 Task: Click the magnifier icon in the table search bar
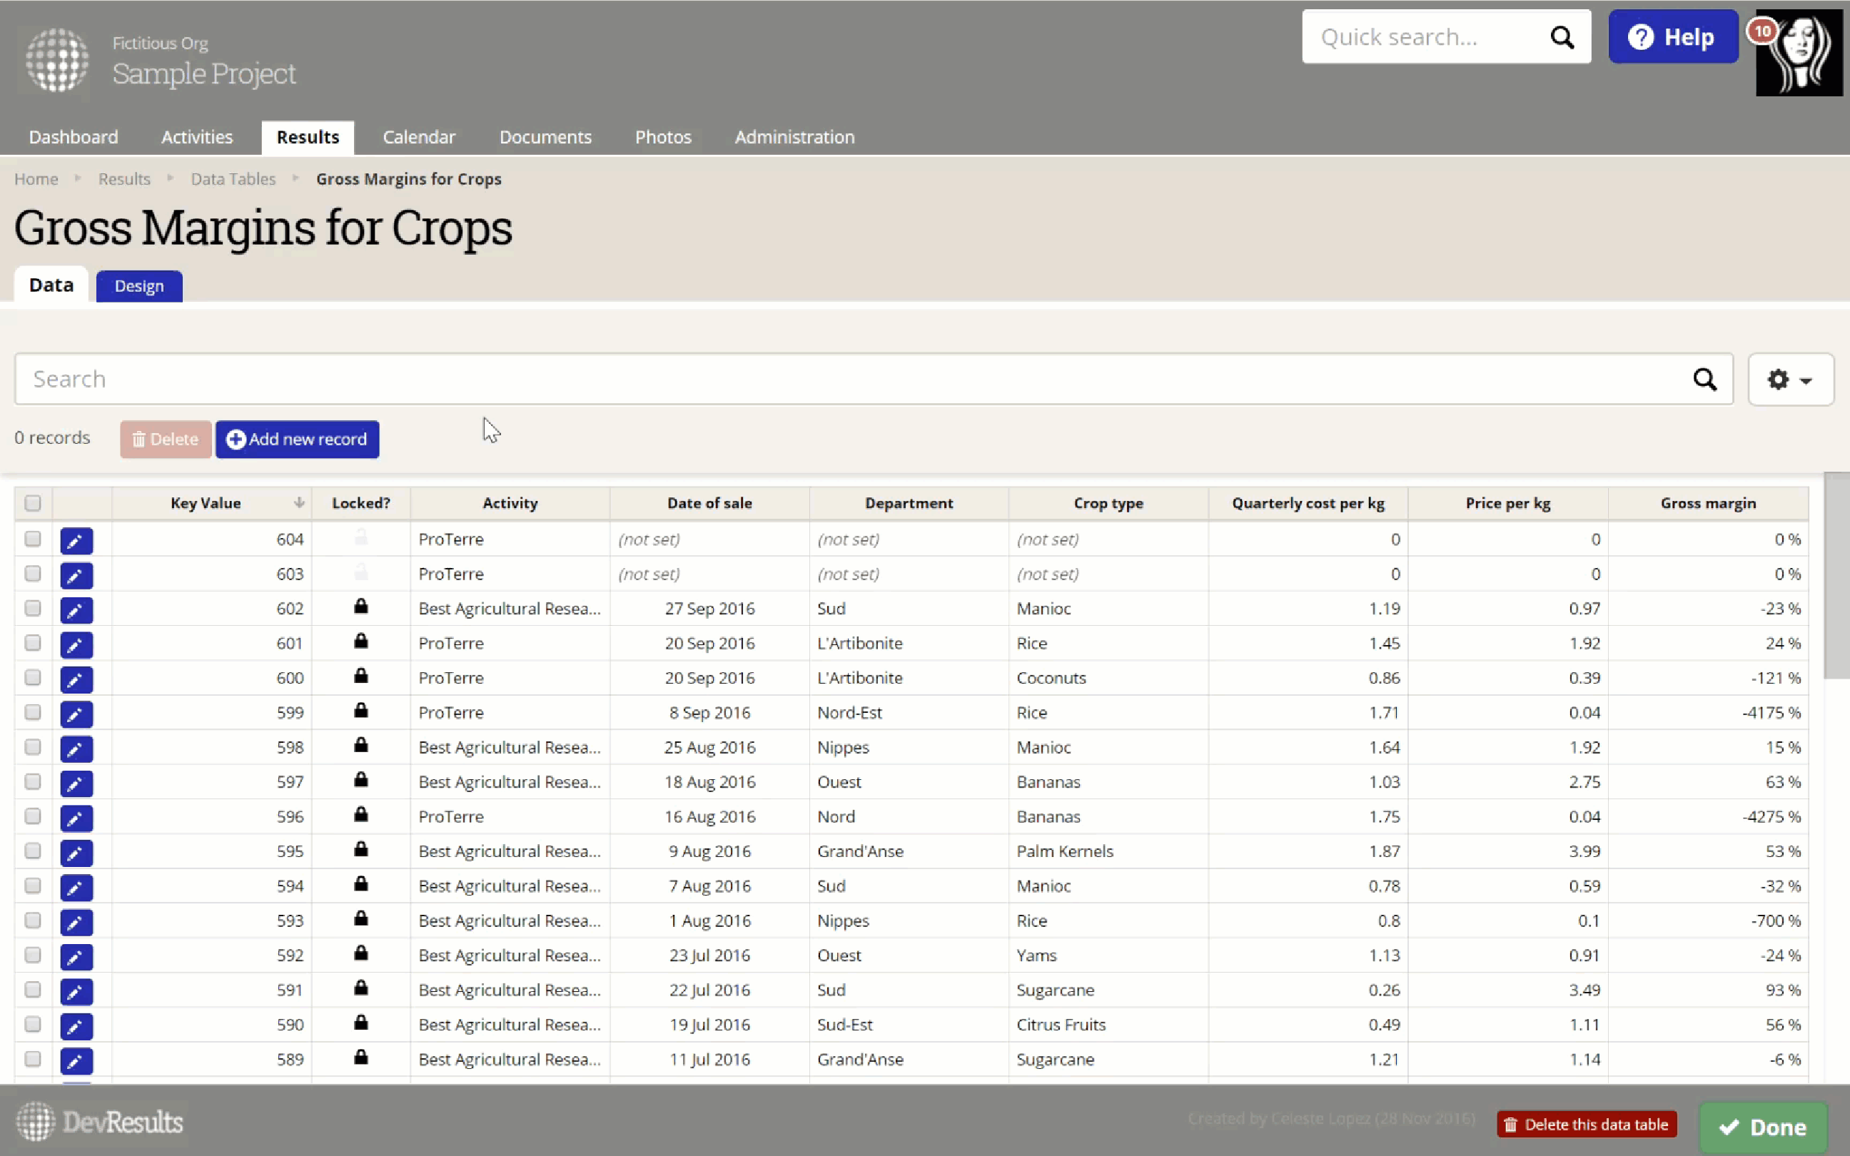[x=1704, y=379]
